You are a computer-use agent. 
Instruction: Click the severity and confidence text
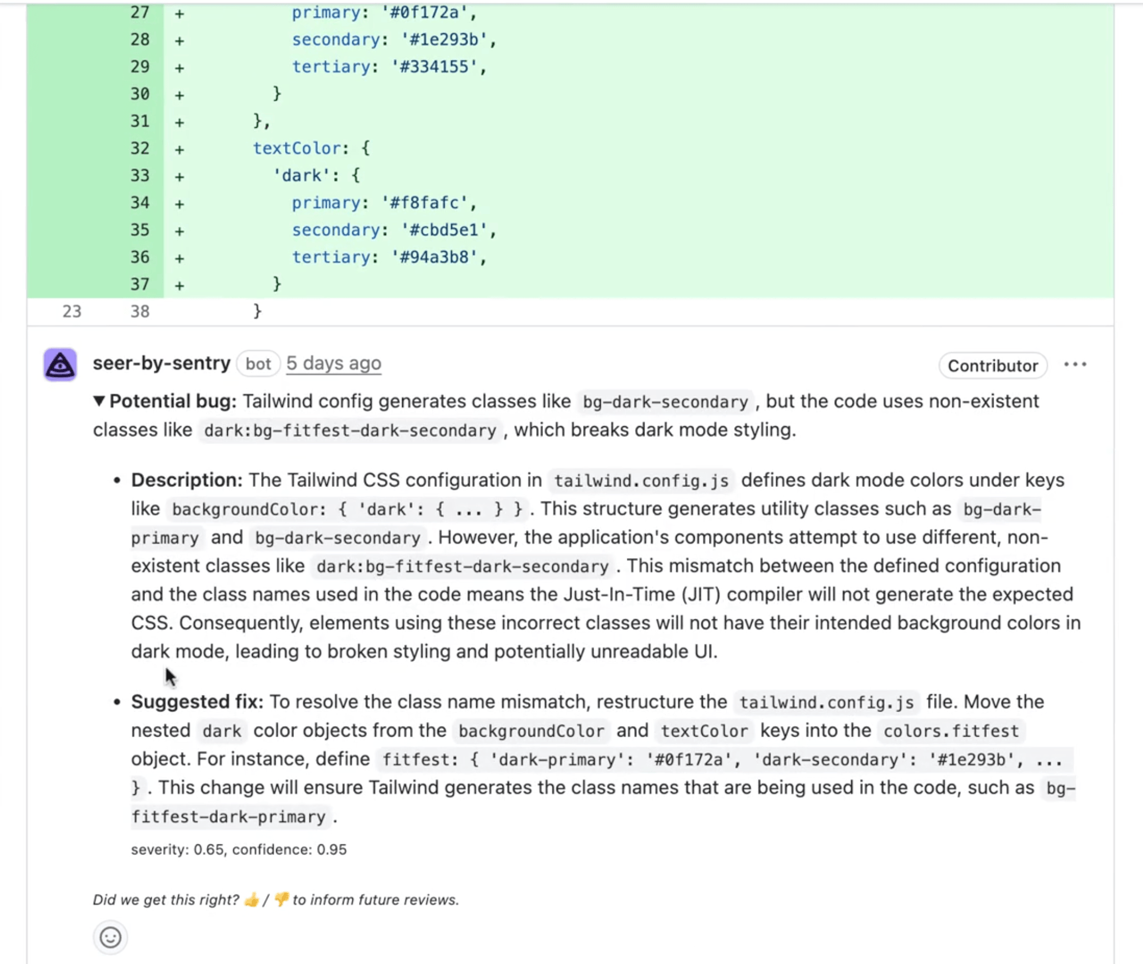239,849
